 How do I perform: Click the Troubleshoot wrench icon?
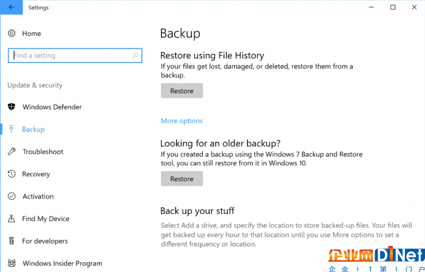click(x=12, y=151)
